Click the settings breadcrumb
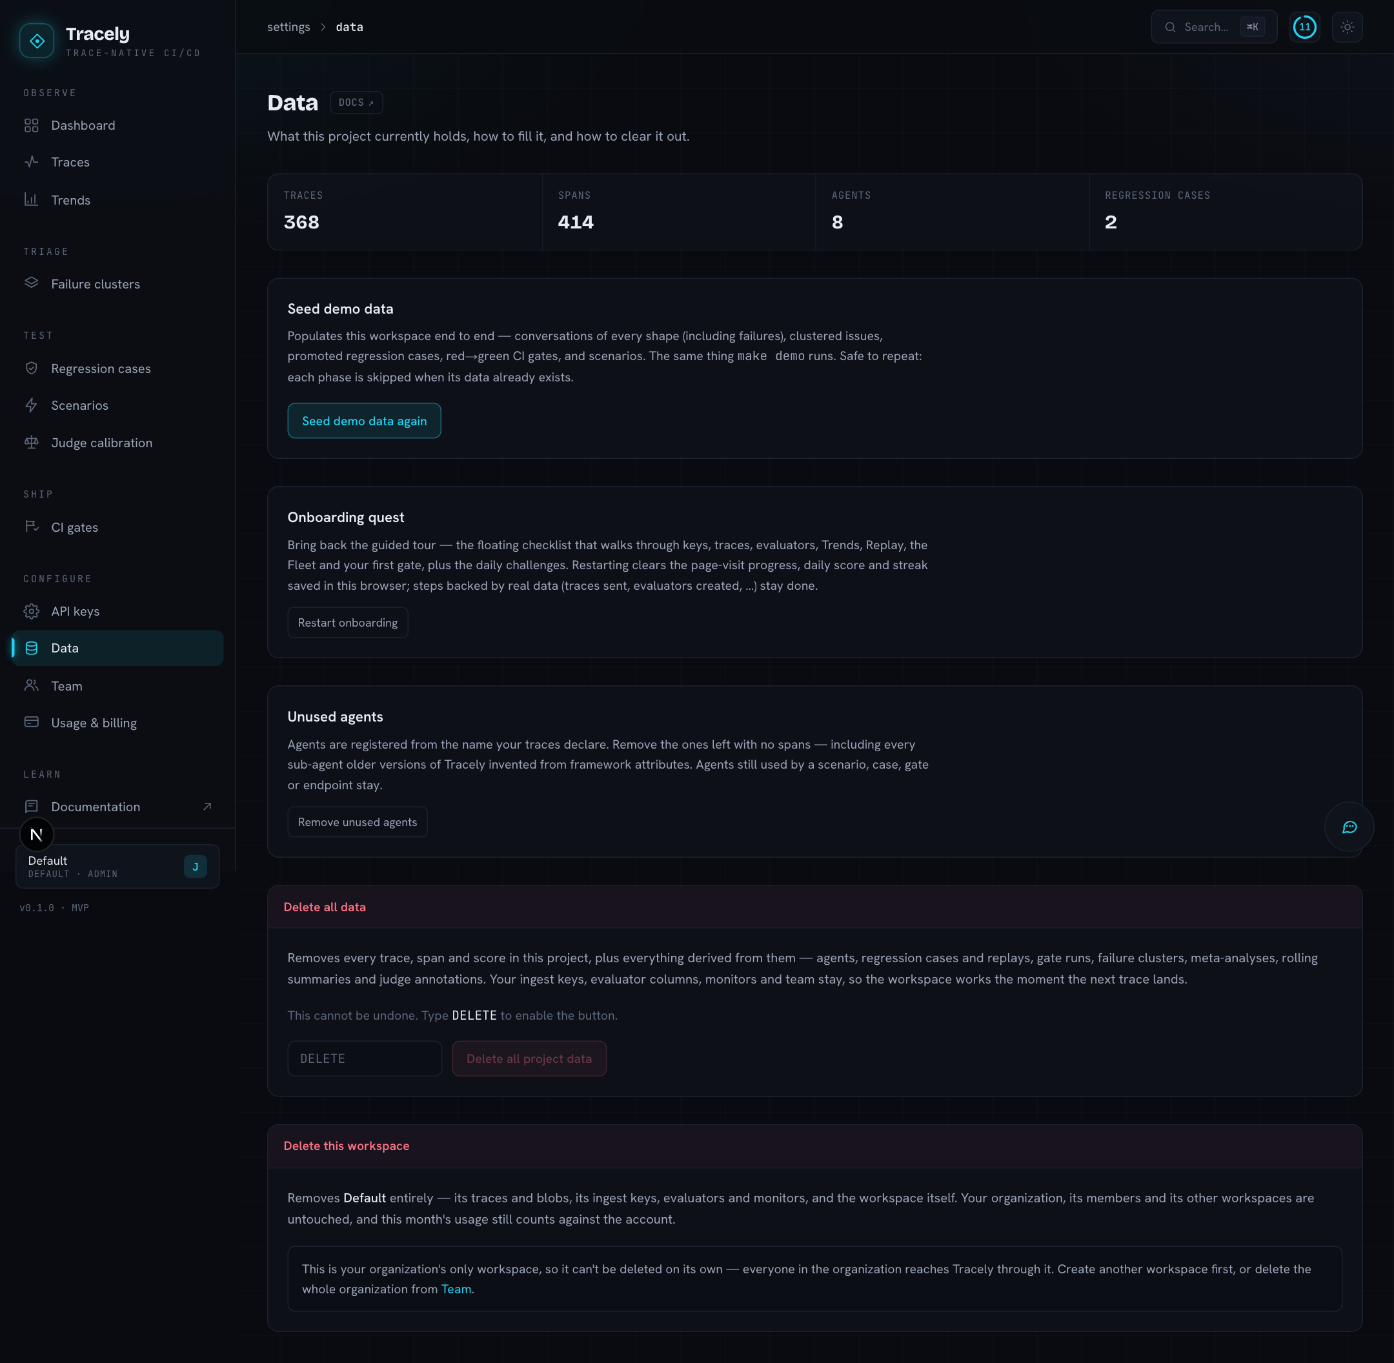Image resolution: width=1394 pixels, height=1363 pixels. click(288, 27)
